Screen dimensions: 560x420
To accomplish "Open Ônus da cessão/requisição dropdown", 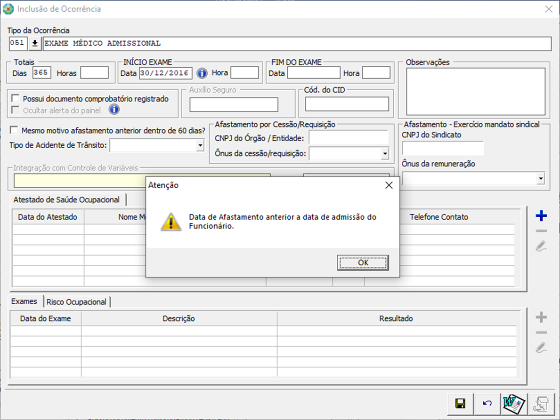I will tap(385, 154).
